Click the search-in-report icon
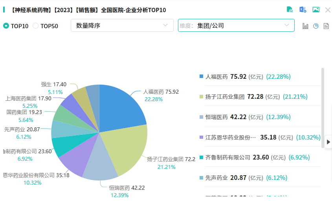The image size is (332, 214). point(290,9)
